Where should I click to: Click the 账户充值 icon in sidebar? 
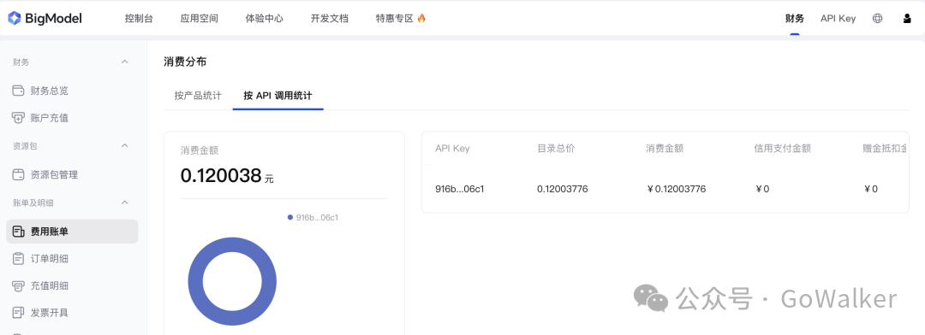tap(18, 118)
